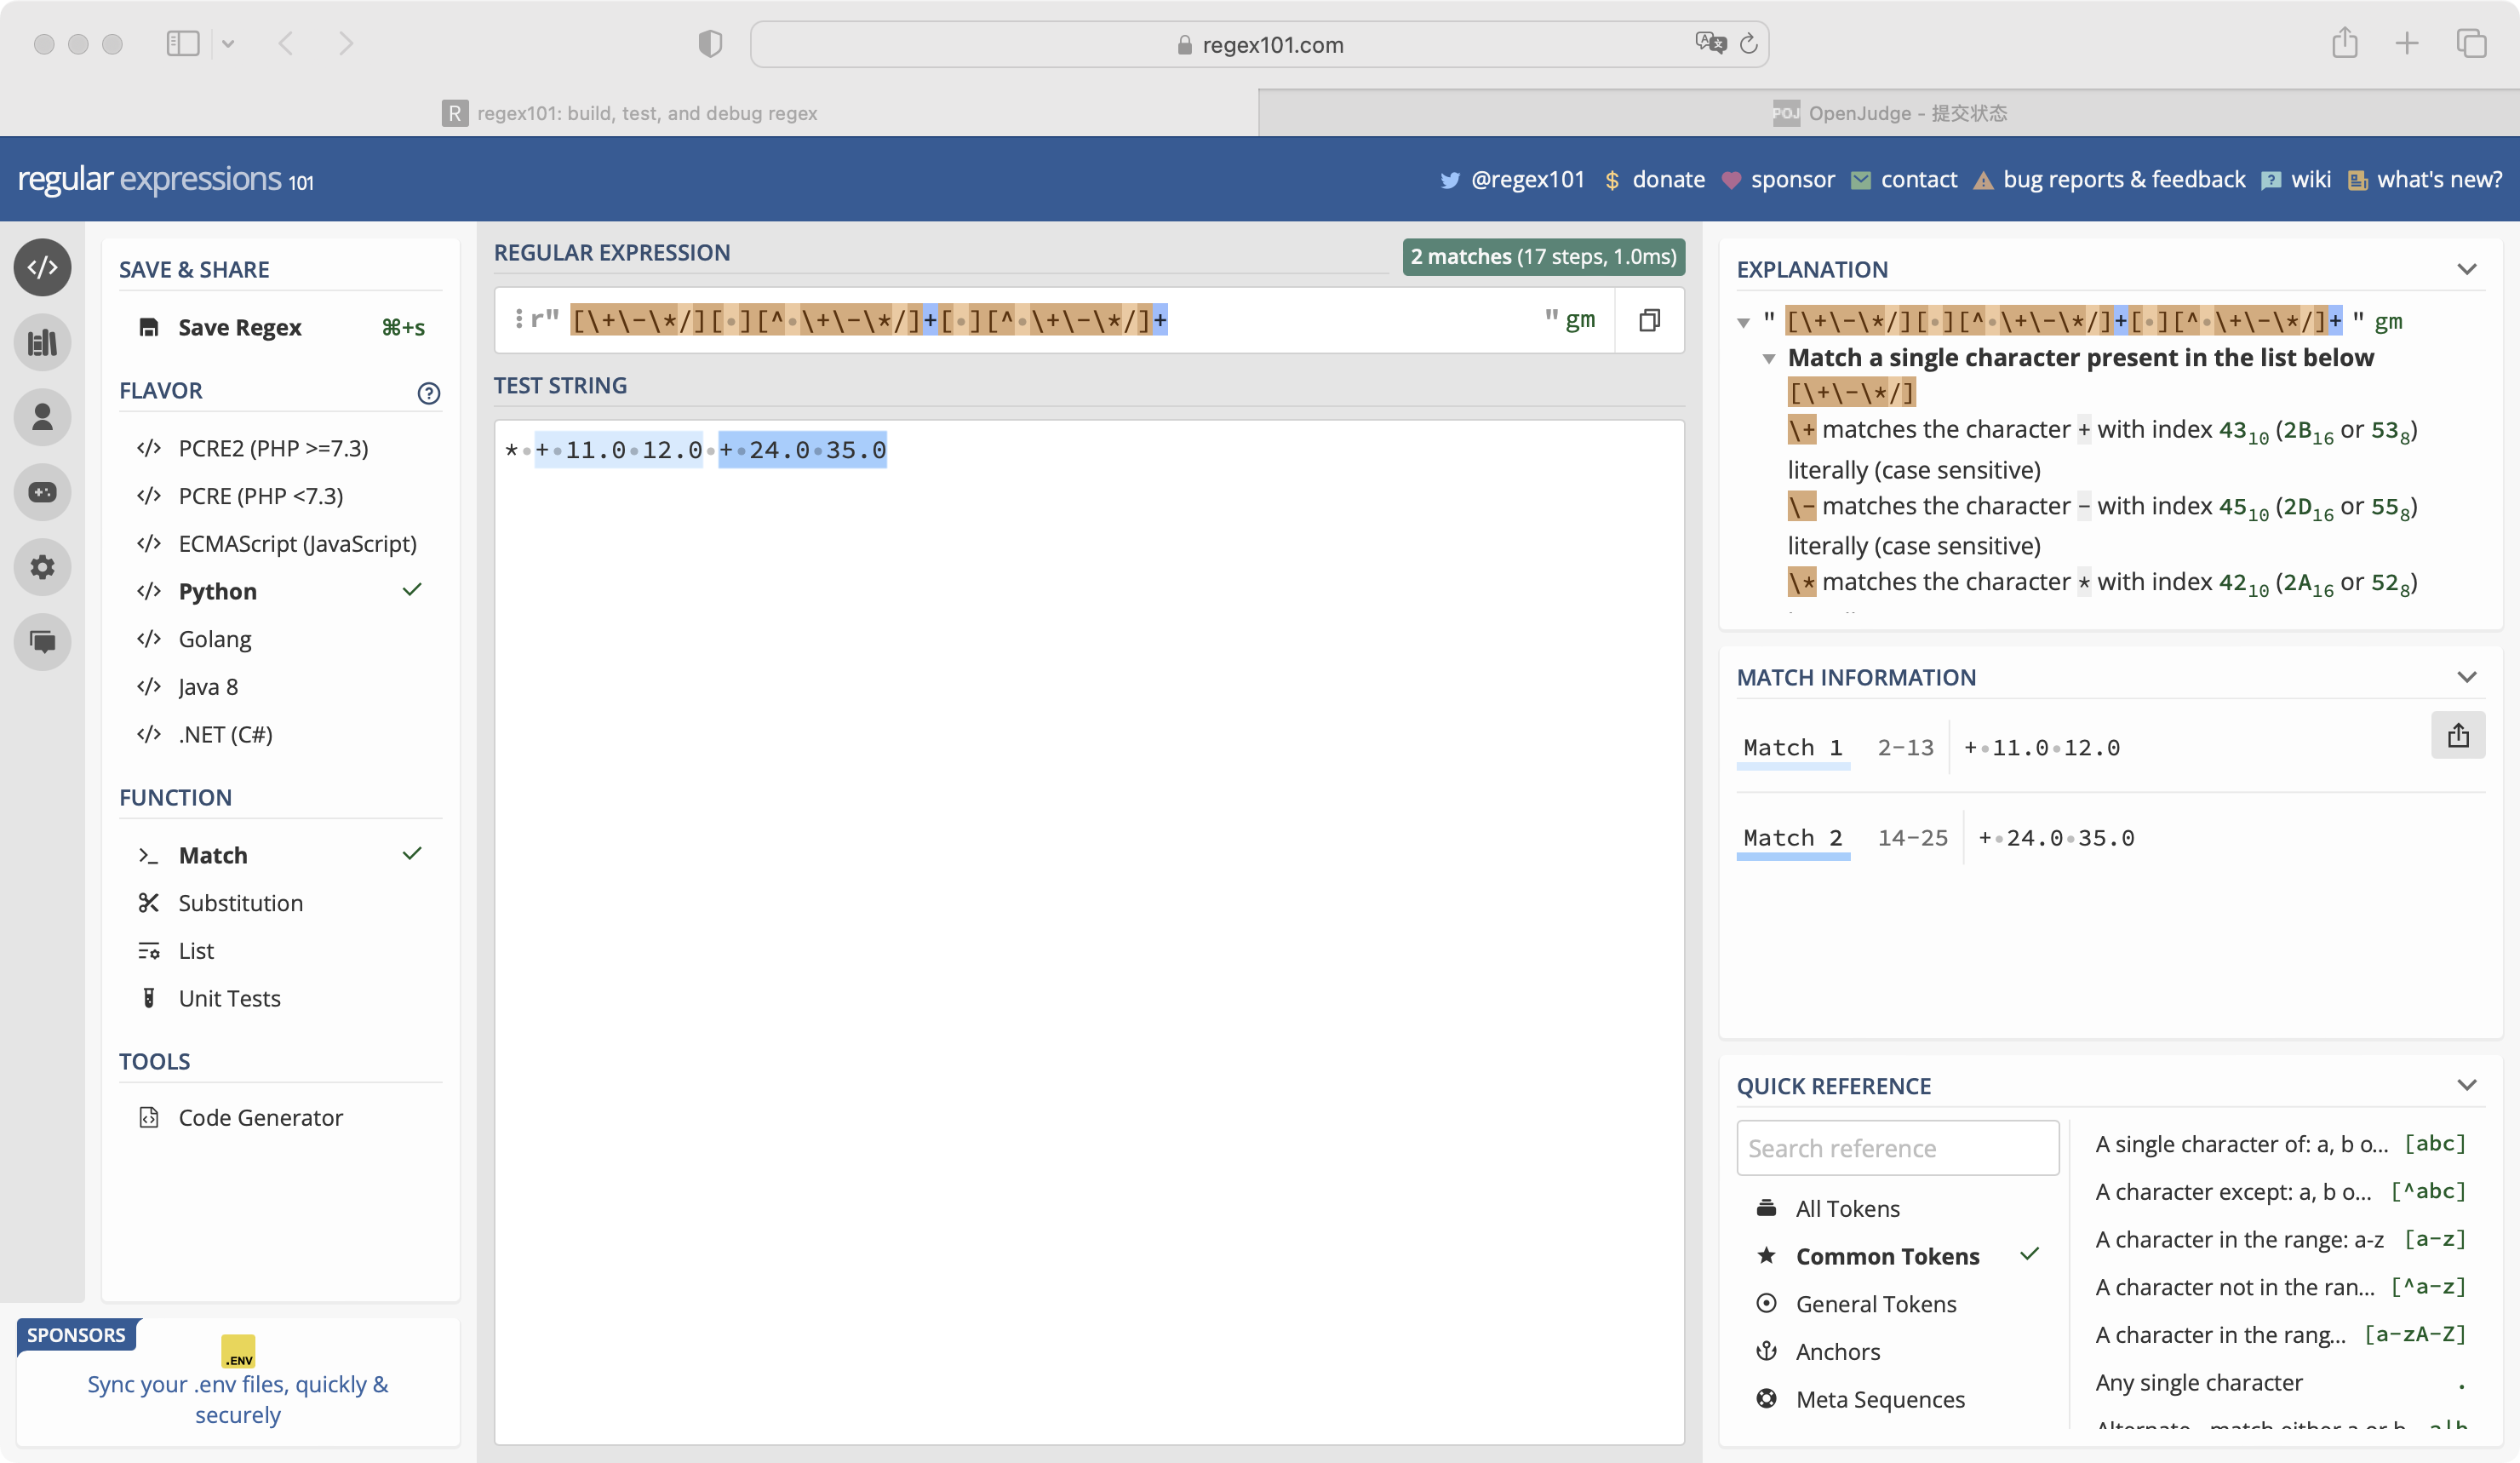This screenshot has height=1463, width=2520.
Task: Select the Golang flavor option
Action: point(214,639)
